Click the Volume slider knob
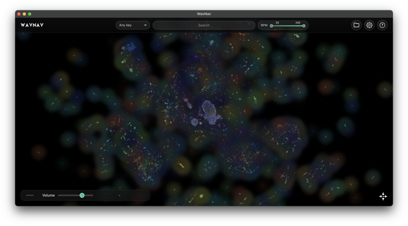Image resolution: width=408 pixels, height=226 pixels. (82, 195)
